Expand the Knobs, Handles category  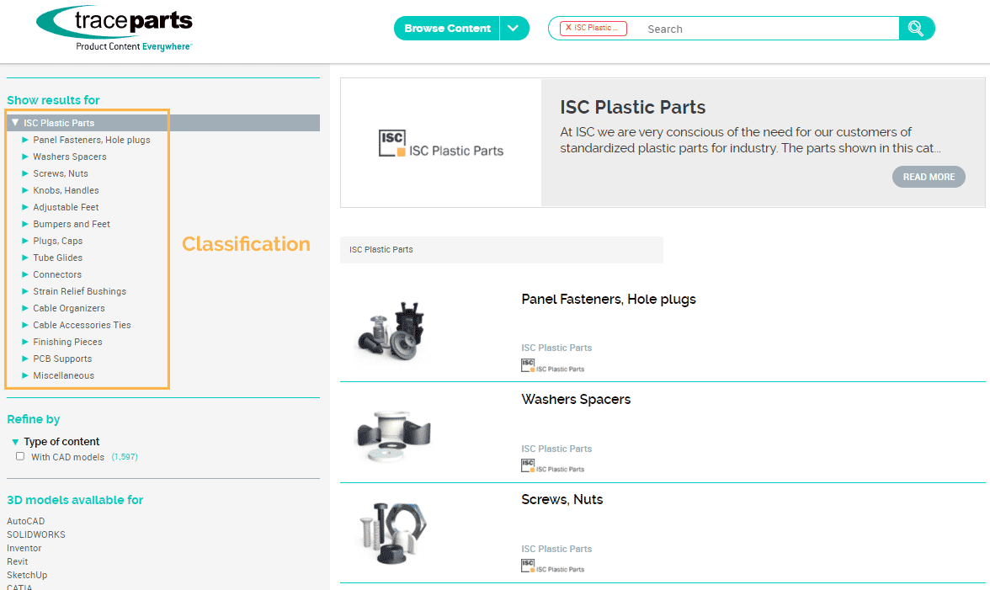point(25,190)
